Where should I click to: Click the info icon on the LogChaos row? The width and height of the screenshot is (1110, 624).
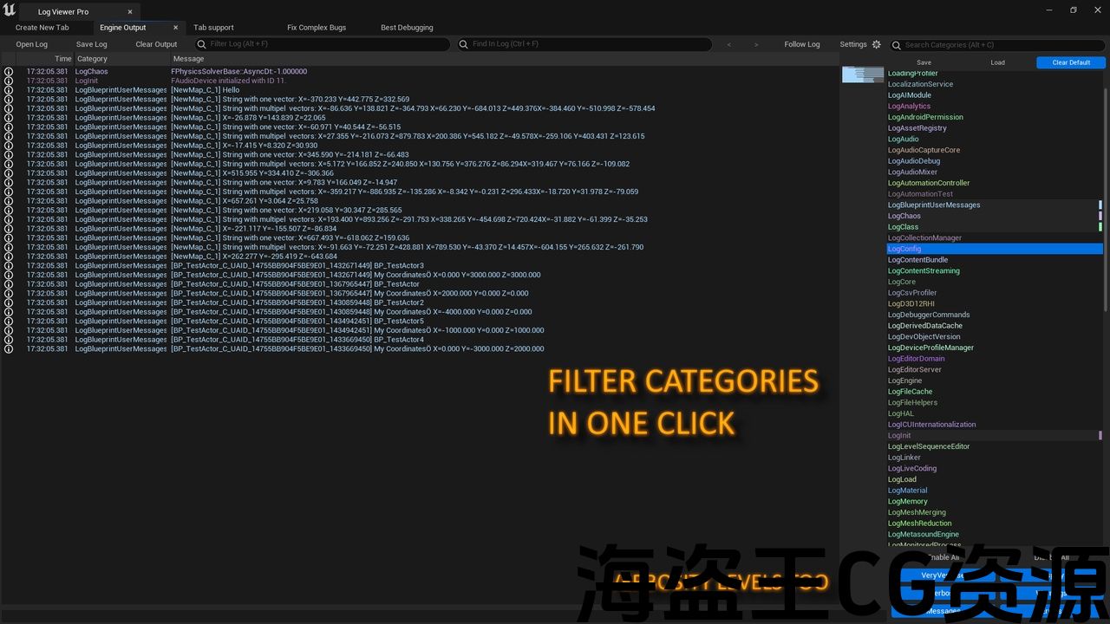9,72
